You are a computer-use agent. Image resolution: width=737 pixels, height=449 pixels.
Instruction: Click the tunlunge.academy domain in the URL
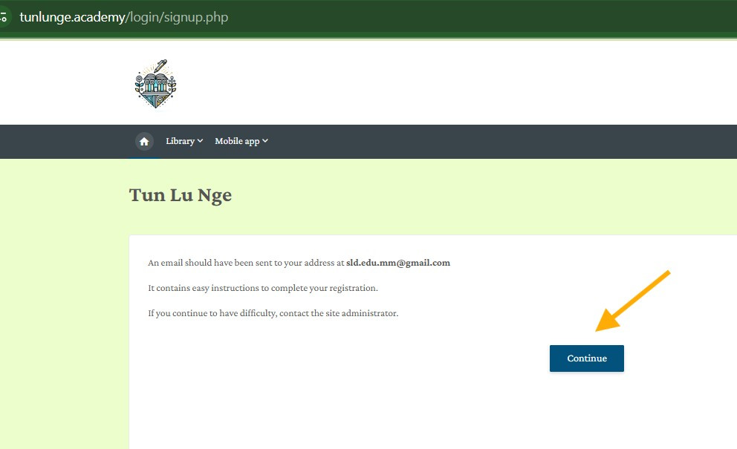(72, 17)
